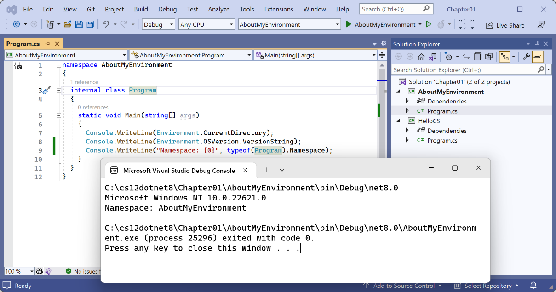Screen dimensions: 556x292
Task: Open the File menu
Action: (28, 9)
